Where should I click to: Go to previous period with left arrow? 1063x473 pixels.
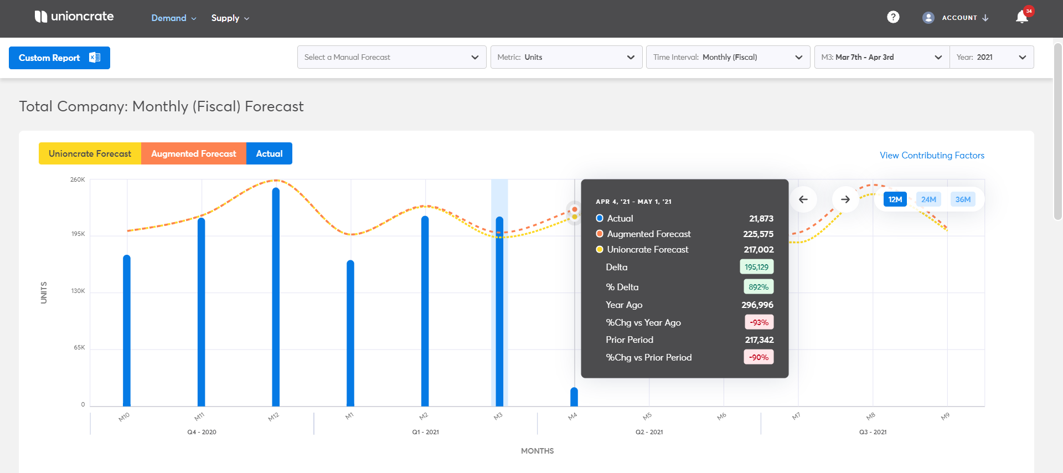[x=803, y=199]
